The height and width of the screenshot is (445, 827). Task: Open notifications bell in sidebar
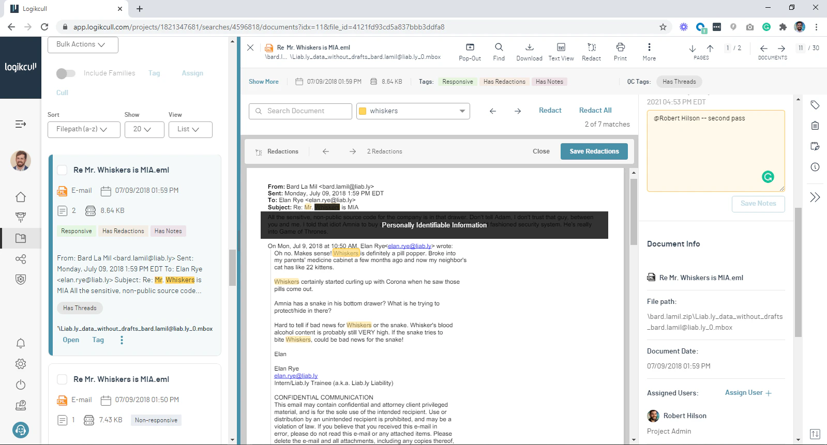click(x=21, y=343)
